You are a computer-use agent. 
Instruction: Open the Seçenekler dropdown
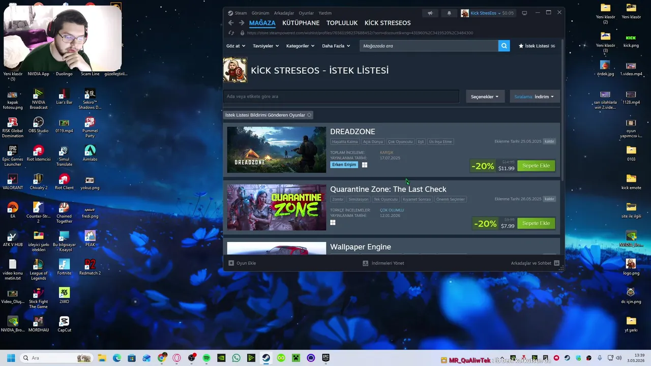coord(485,97)
